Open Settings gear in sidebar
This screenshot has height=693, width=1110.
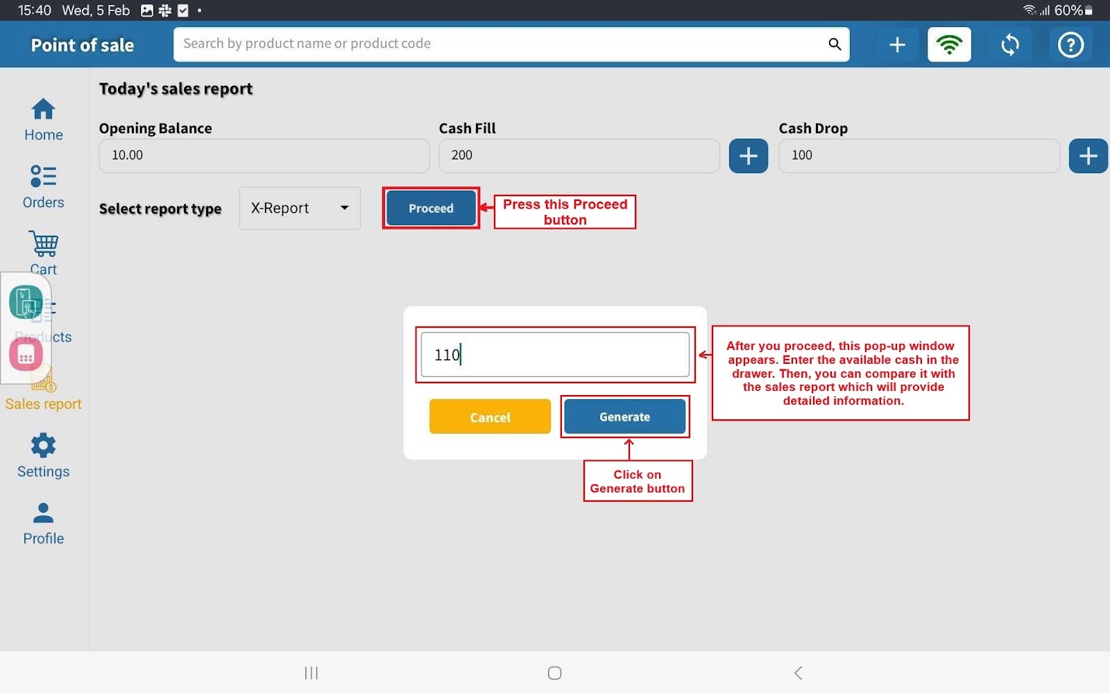click(x=43, y=455)
